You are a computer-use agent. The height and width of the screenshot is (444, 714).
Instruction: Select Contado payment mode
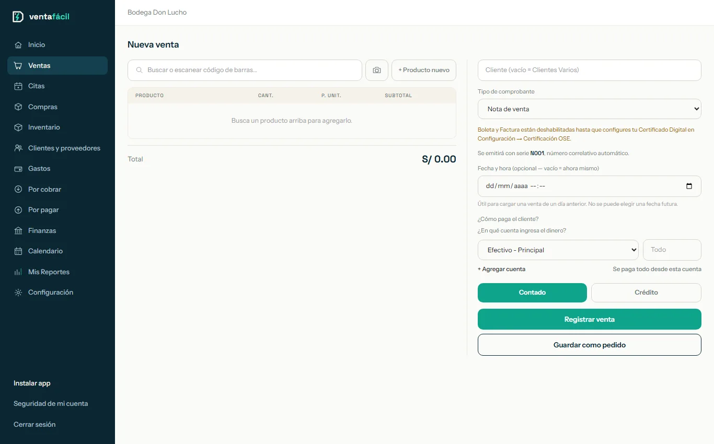(x=532, y=293)
